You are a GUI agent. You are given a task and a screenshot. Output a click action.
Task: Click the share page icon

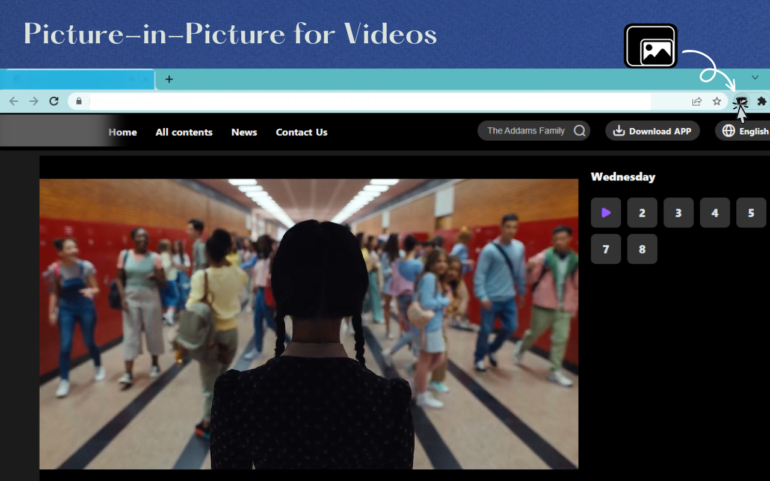click(697, 102)
